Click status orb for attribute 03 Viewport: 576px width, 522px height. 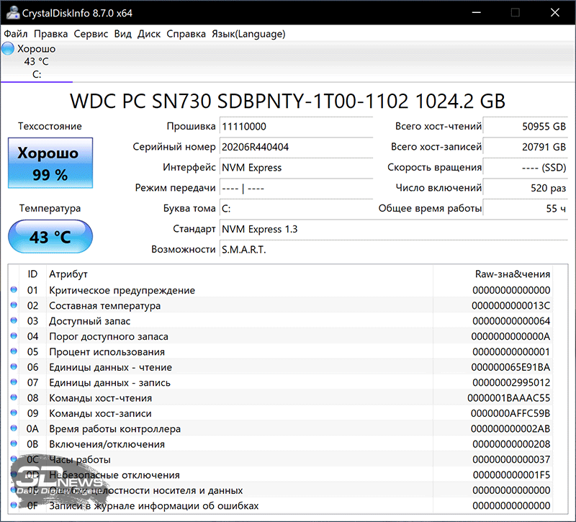click(14, 320)
